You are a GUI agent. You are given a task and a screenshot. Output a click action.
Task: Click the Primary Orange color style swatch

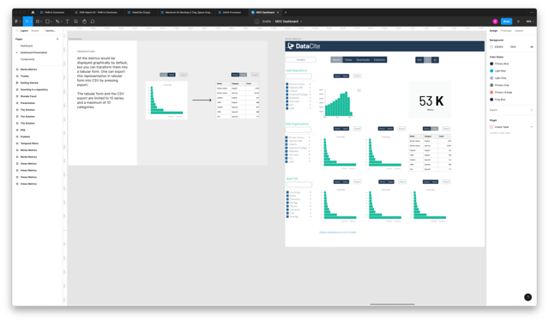(x=492, y=92)
